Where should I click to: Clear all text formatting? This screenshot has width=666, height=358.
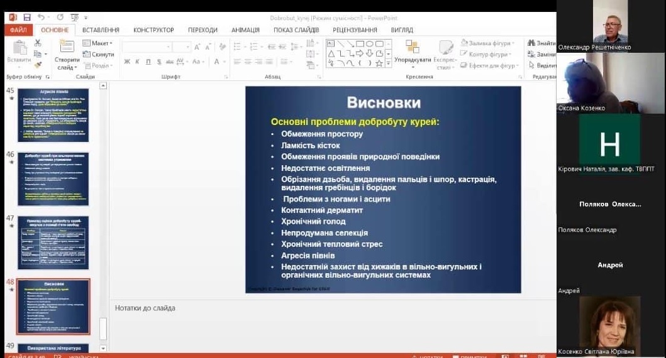[223, 47]
